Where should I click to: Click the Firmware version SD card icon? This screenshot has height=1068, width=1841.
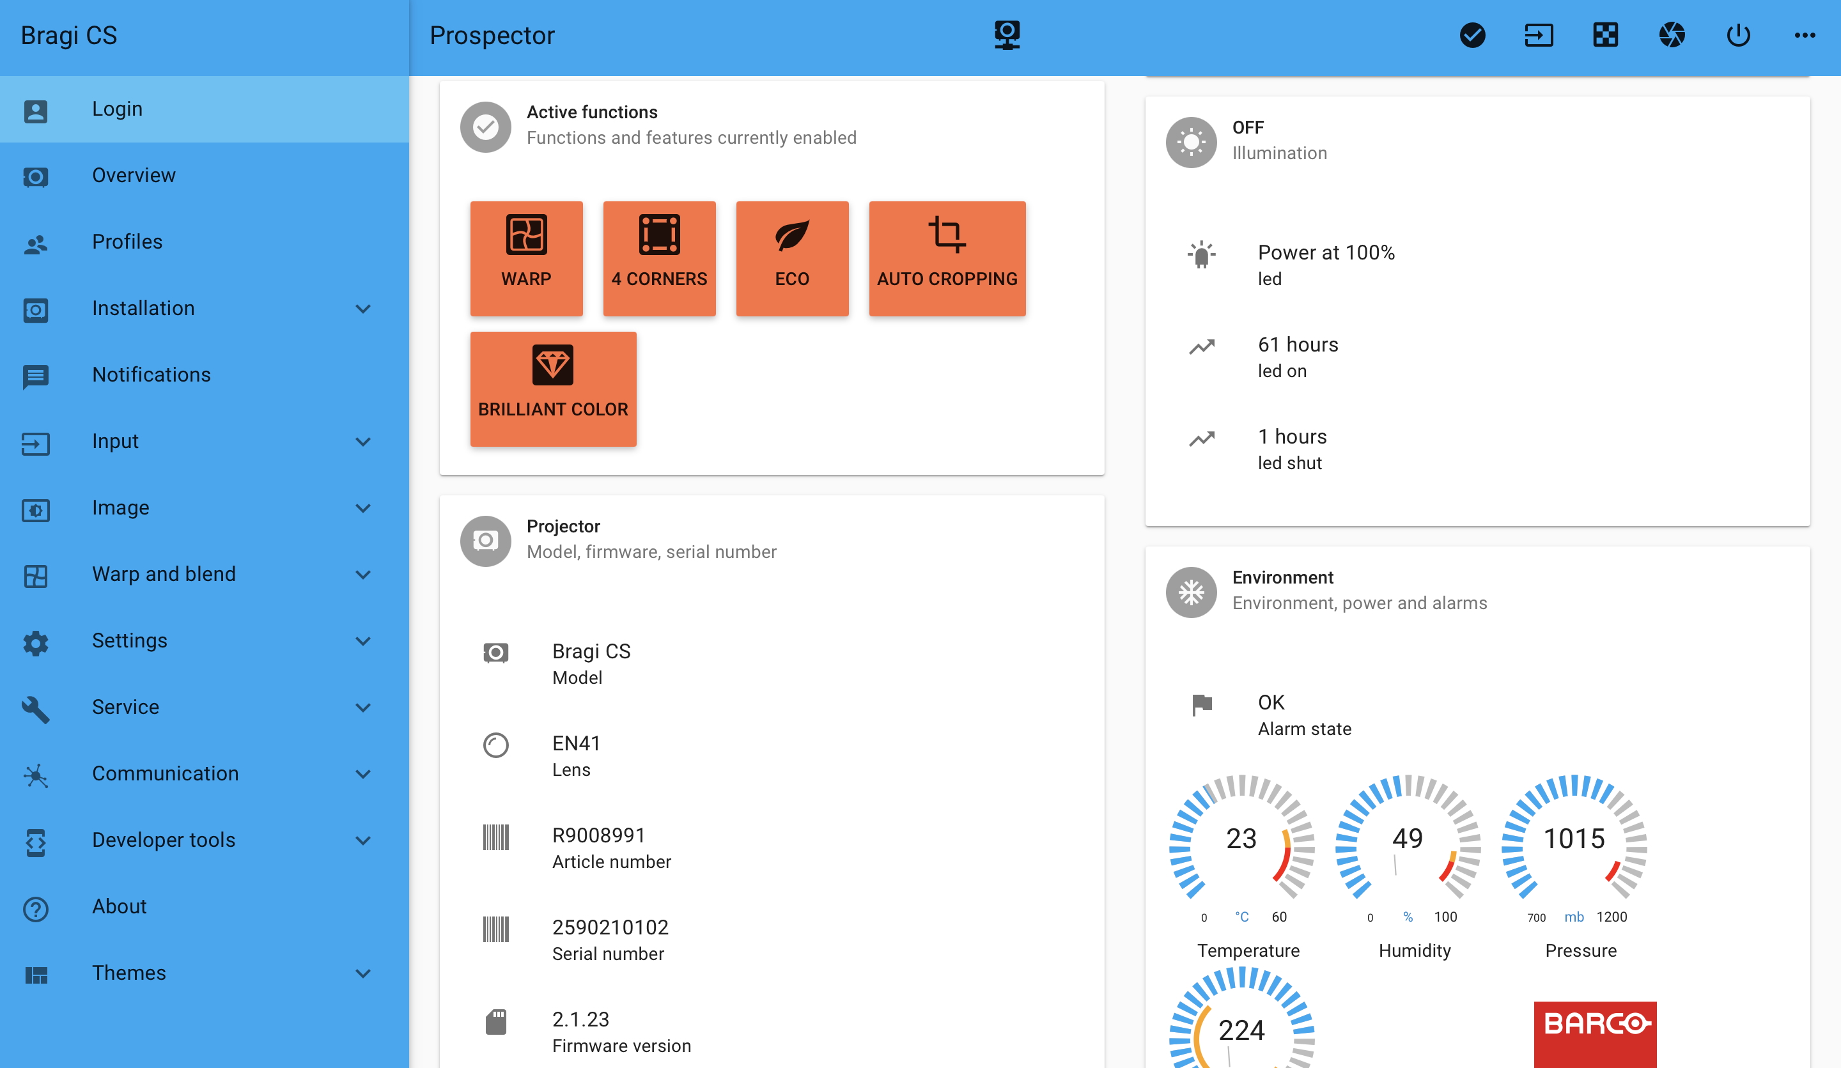pyautogui.click(x=496, y=1021)
